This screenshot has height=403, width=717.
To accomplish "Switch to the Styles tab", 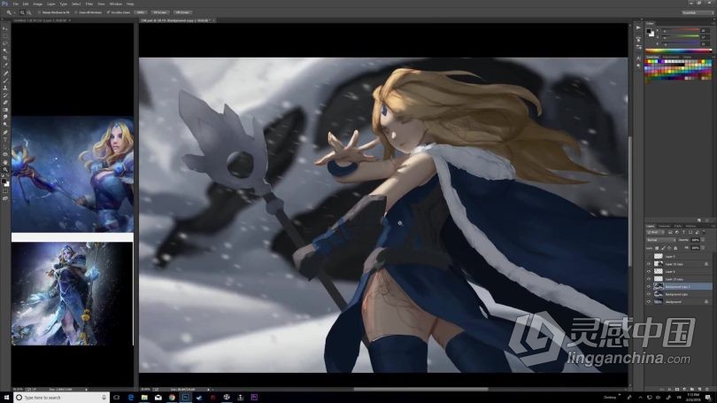I will point(687,57).
